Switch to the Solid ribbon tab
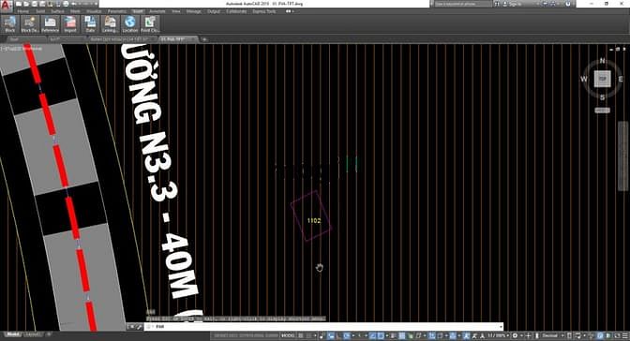630x341 pixels. click(x=40, y=11)
